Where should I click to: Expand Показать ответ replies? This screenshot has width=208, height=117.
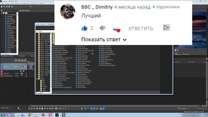pos(104,40)
